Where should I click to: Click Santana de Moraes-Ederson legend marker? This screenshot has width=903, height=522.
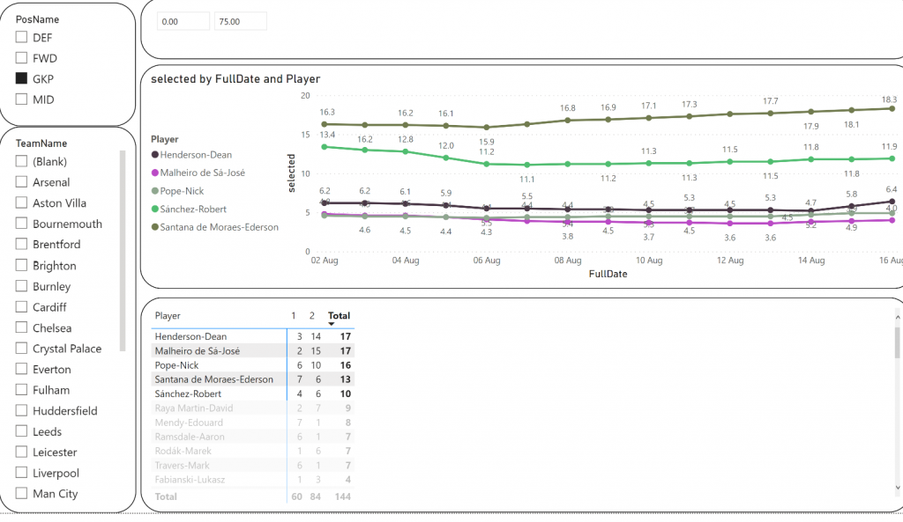click(155, 227)
